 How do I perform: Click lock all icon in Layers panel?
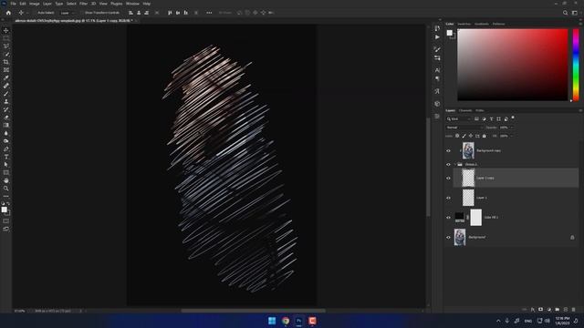pos(485,136)
